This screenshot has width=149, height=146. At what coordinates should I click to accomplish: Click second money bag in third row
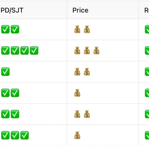point(87,72)
